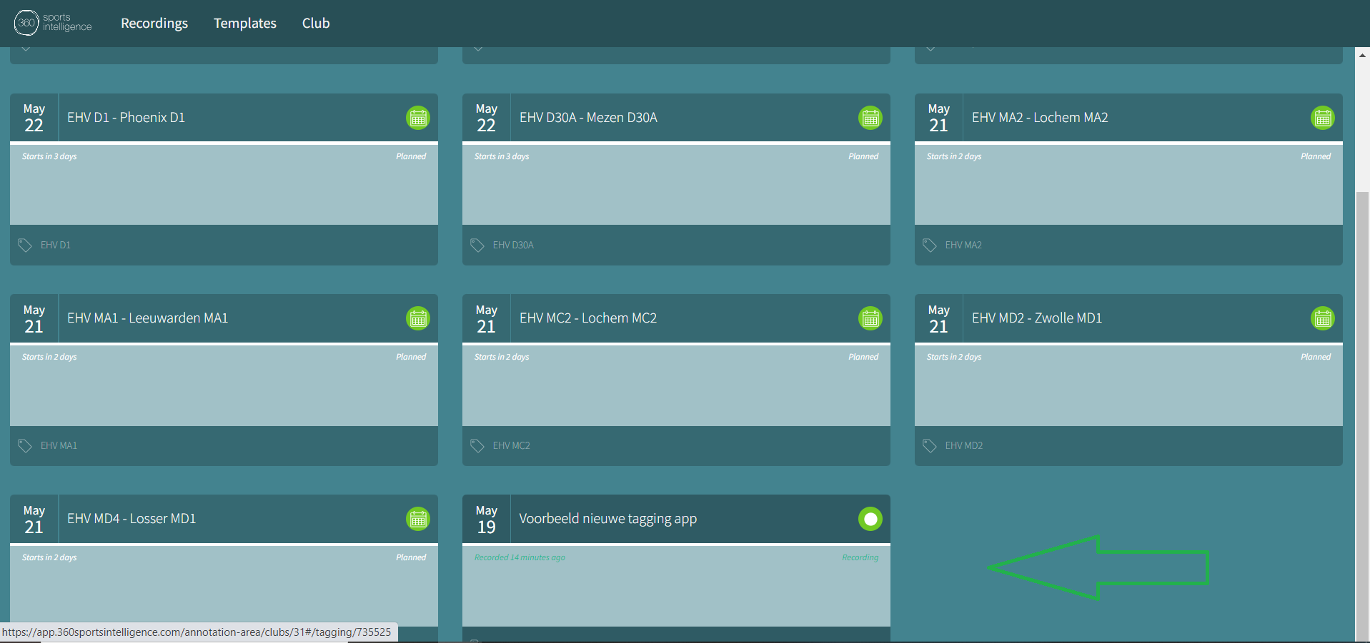Click the tag icon labeled EHV D1
The width and height of the screenshot is (1370, 643).
click(x=25, y=245)
